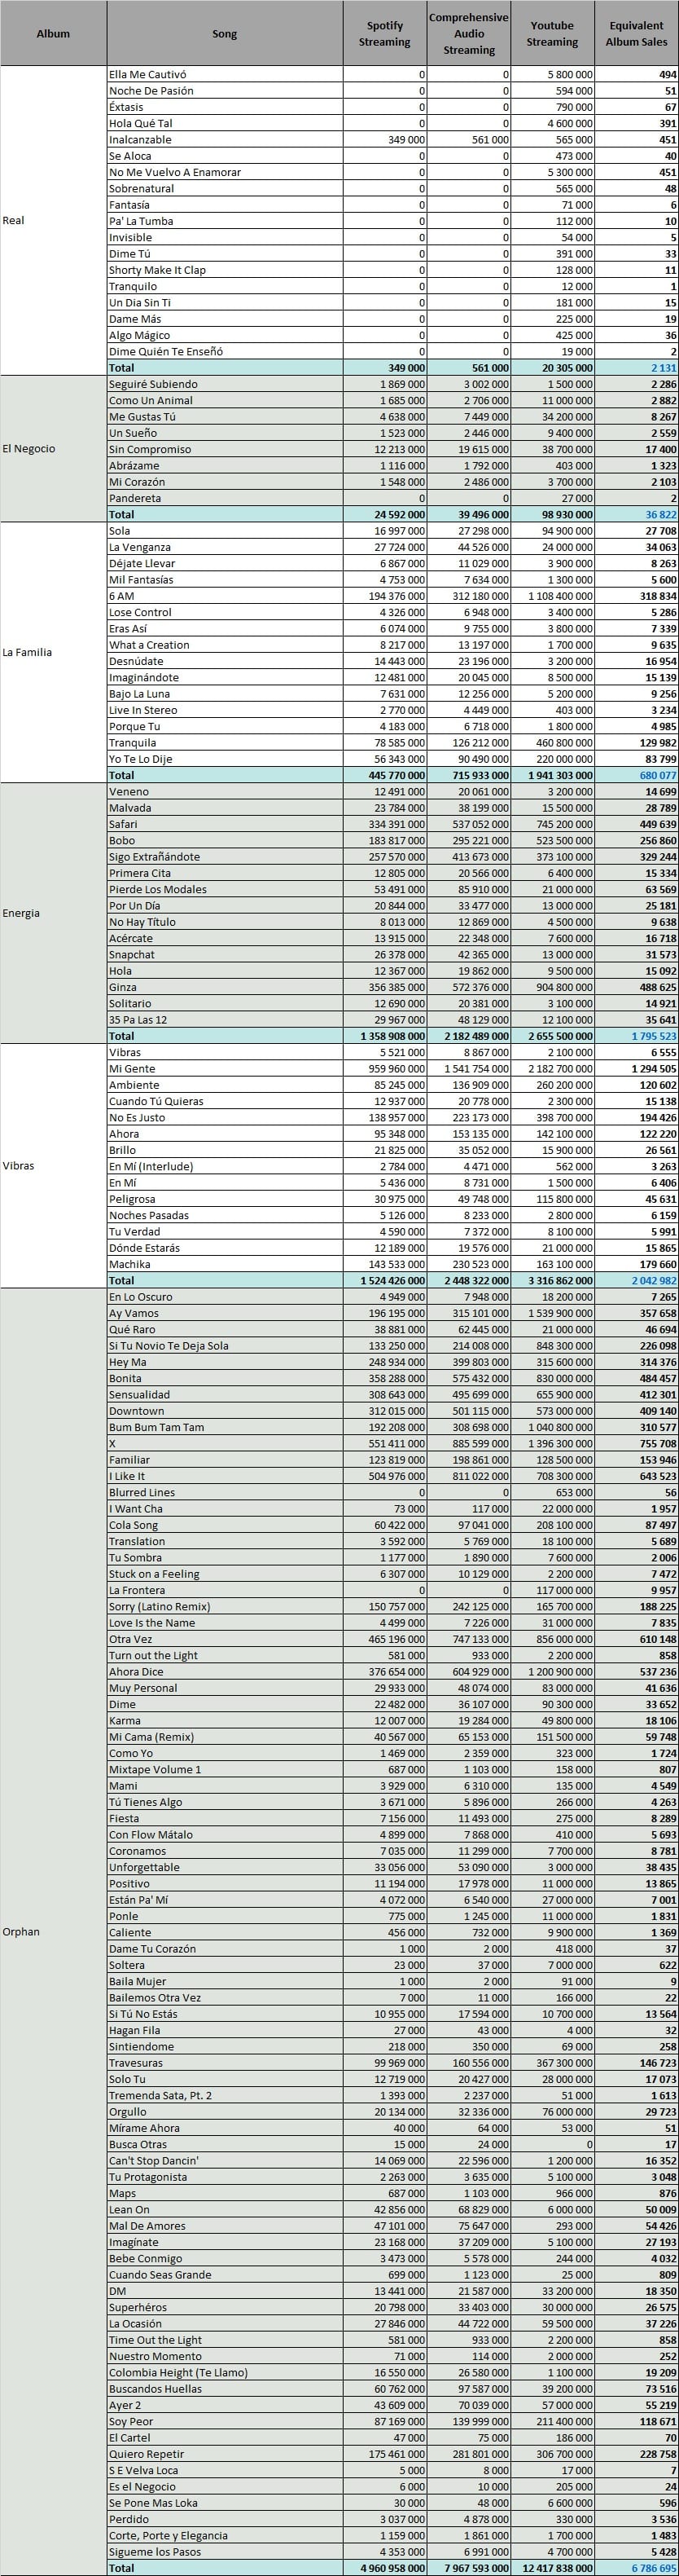Screen dimensions: 679x2576
Task: Select the song "Safari"
Action: pos(124,824)
